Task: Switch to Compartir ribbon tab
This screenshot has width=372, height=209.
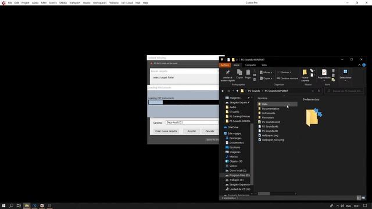Action: click(251, 65)
